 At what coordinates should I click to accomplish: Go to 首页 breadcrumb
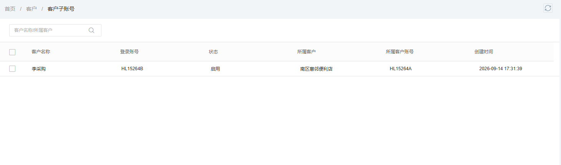point(10,9)
